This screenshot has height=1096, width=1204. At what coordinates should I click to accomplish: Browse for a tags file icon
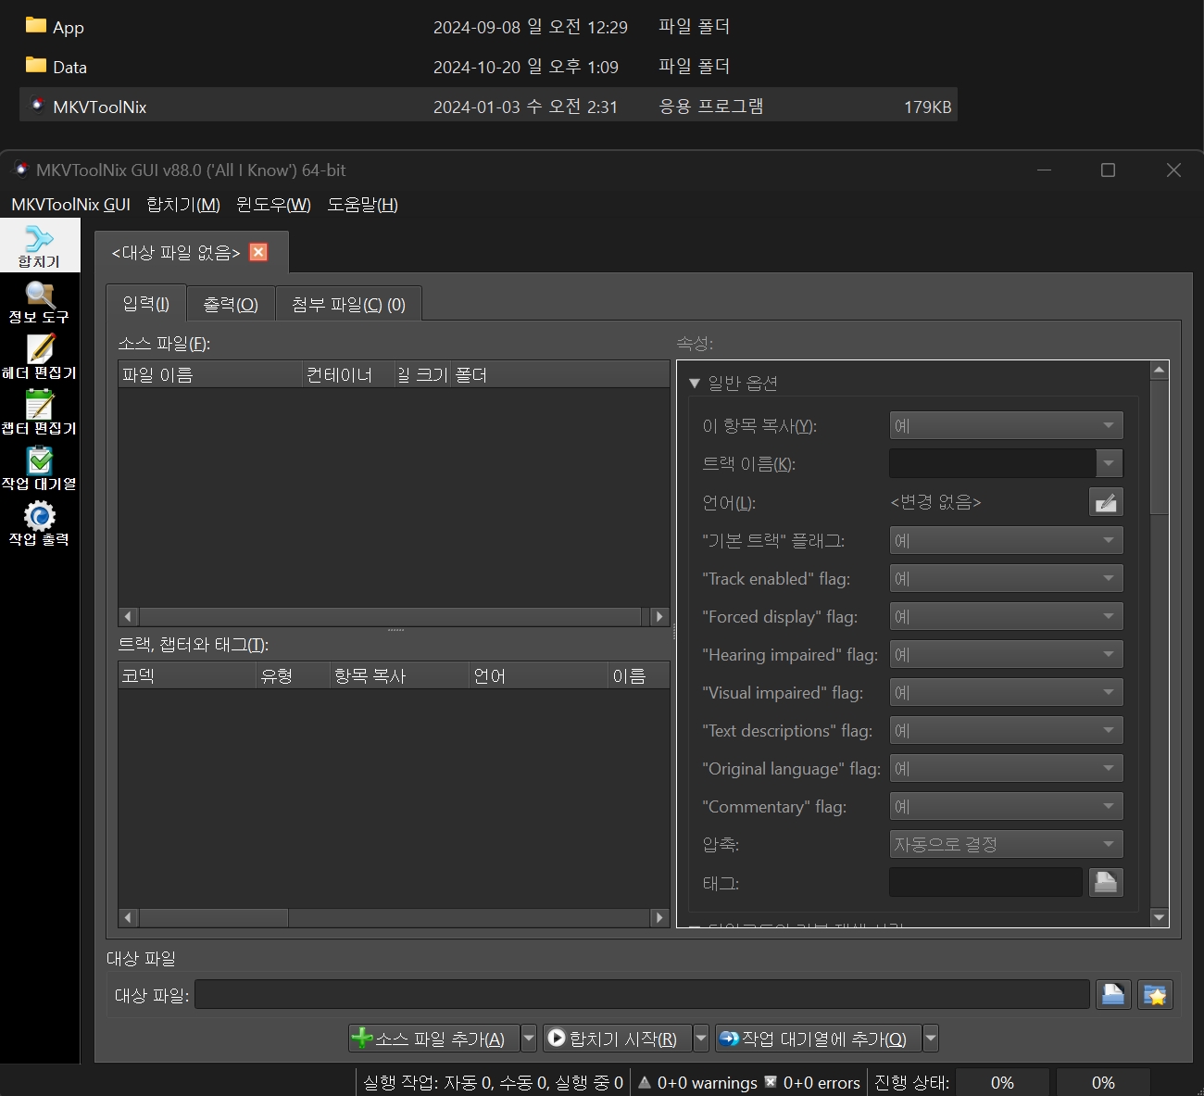[1106, 882]
